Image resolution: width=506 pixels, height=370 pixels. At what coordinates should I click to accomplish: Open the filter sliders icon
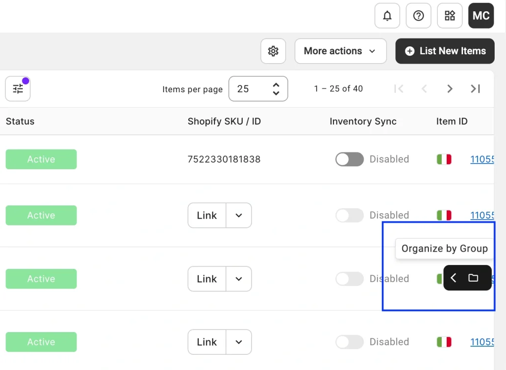click(x=18, y=89)
